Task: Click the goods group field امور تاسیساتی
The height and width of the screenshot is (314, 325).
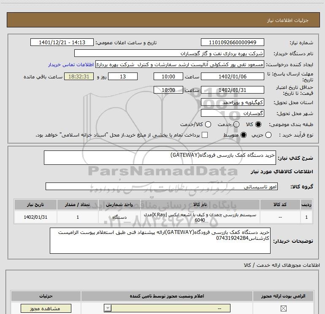Action: tap(162, 186)
